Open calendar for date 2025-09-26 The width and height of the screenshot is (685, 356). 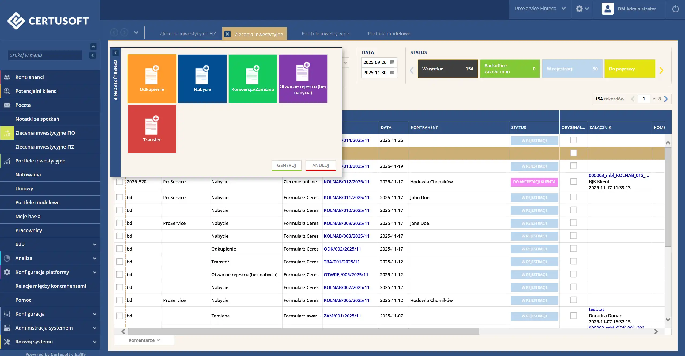[x=392, y=62]
